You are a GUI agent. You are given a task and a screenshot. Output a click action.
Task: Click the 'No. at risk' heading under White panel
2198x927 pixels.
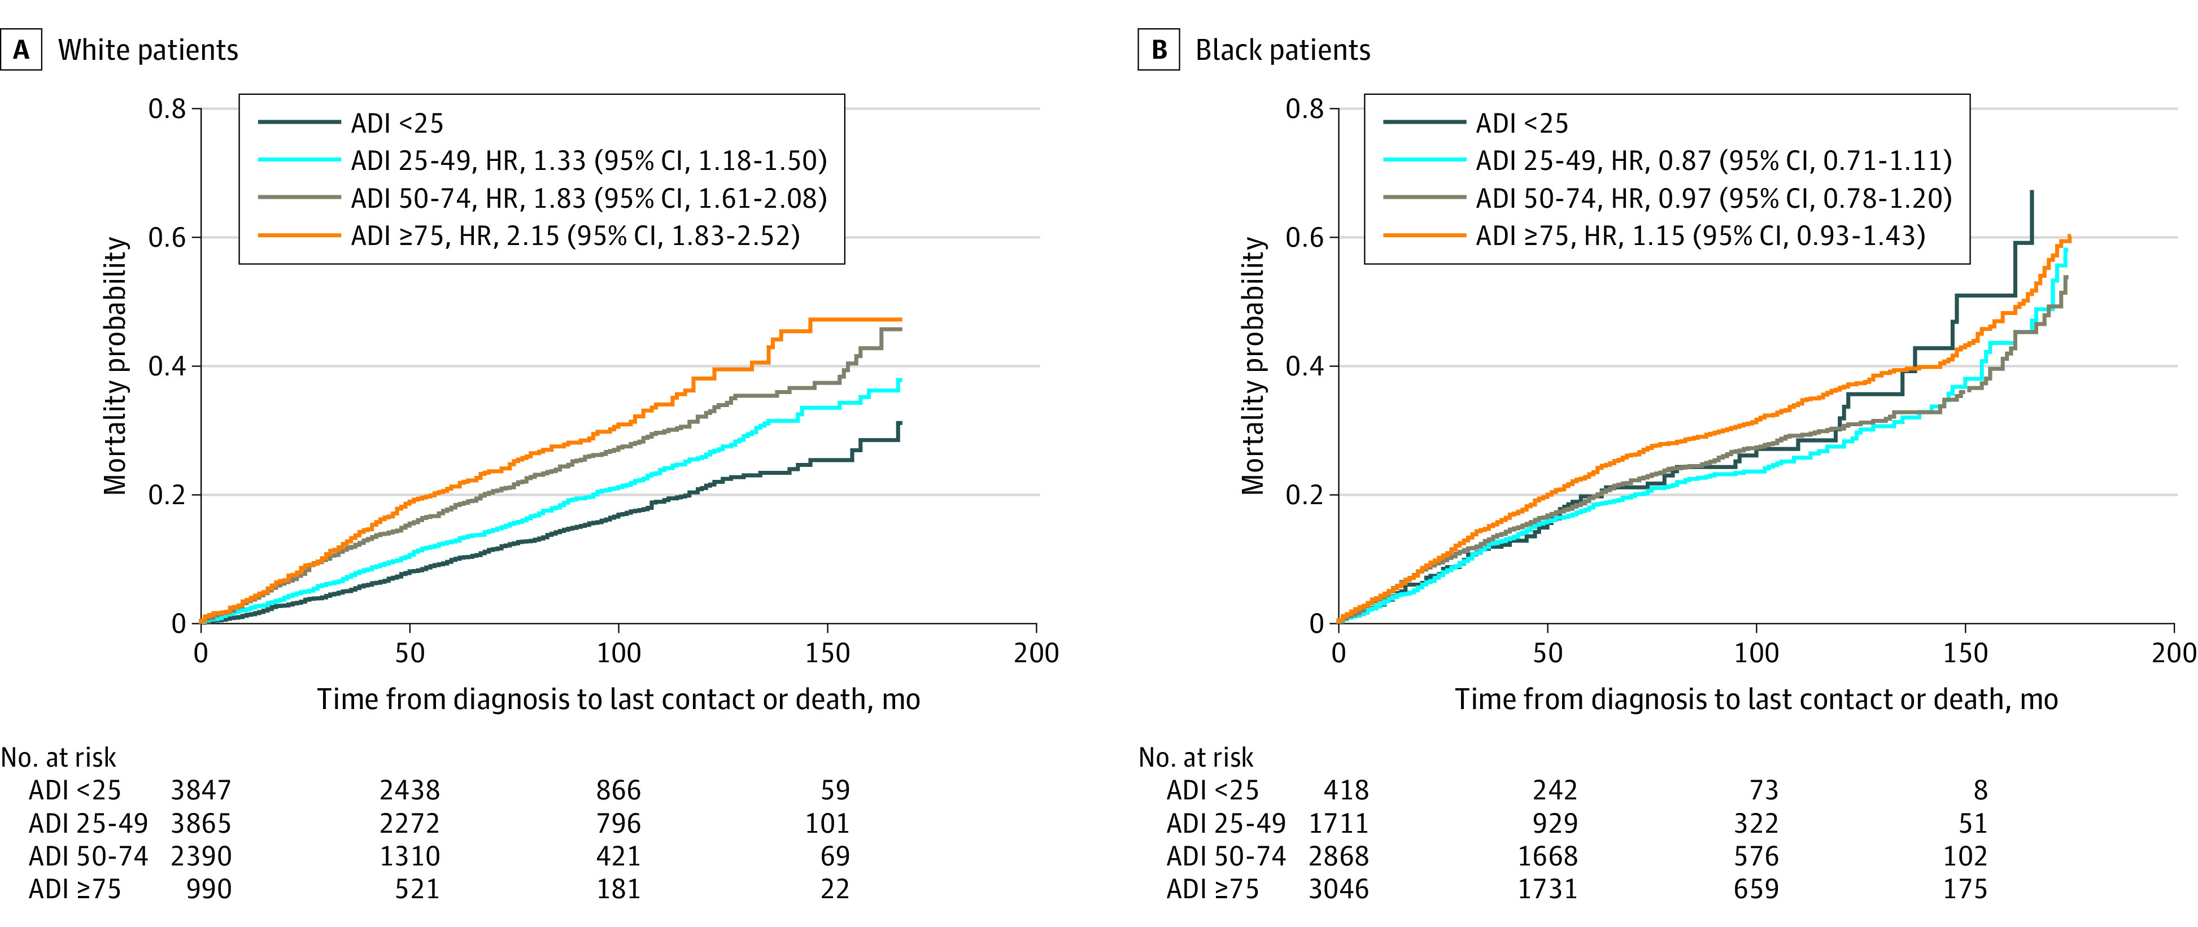[x=58, y=757]
